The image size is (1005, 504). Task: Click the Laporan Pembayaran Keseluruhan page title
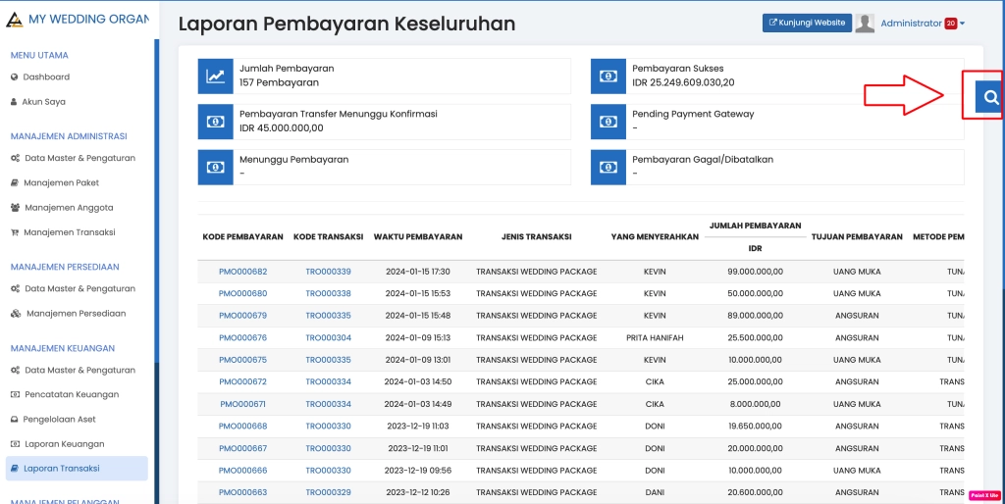pos(346,24)
